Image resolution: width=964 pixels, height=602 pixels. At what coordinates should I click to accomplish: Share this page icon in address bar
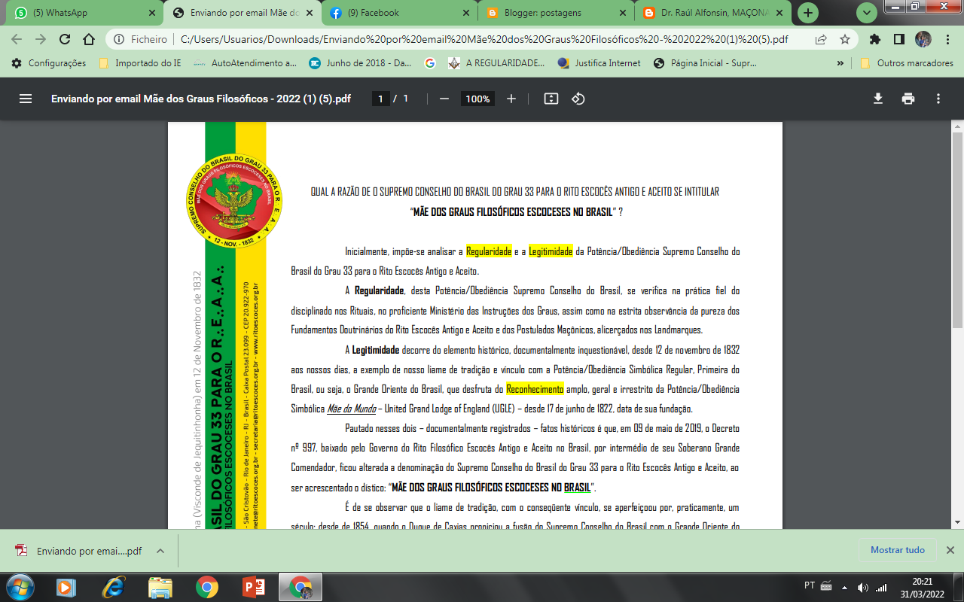821,39
